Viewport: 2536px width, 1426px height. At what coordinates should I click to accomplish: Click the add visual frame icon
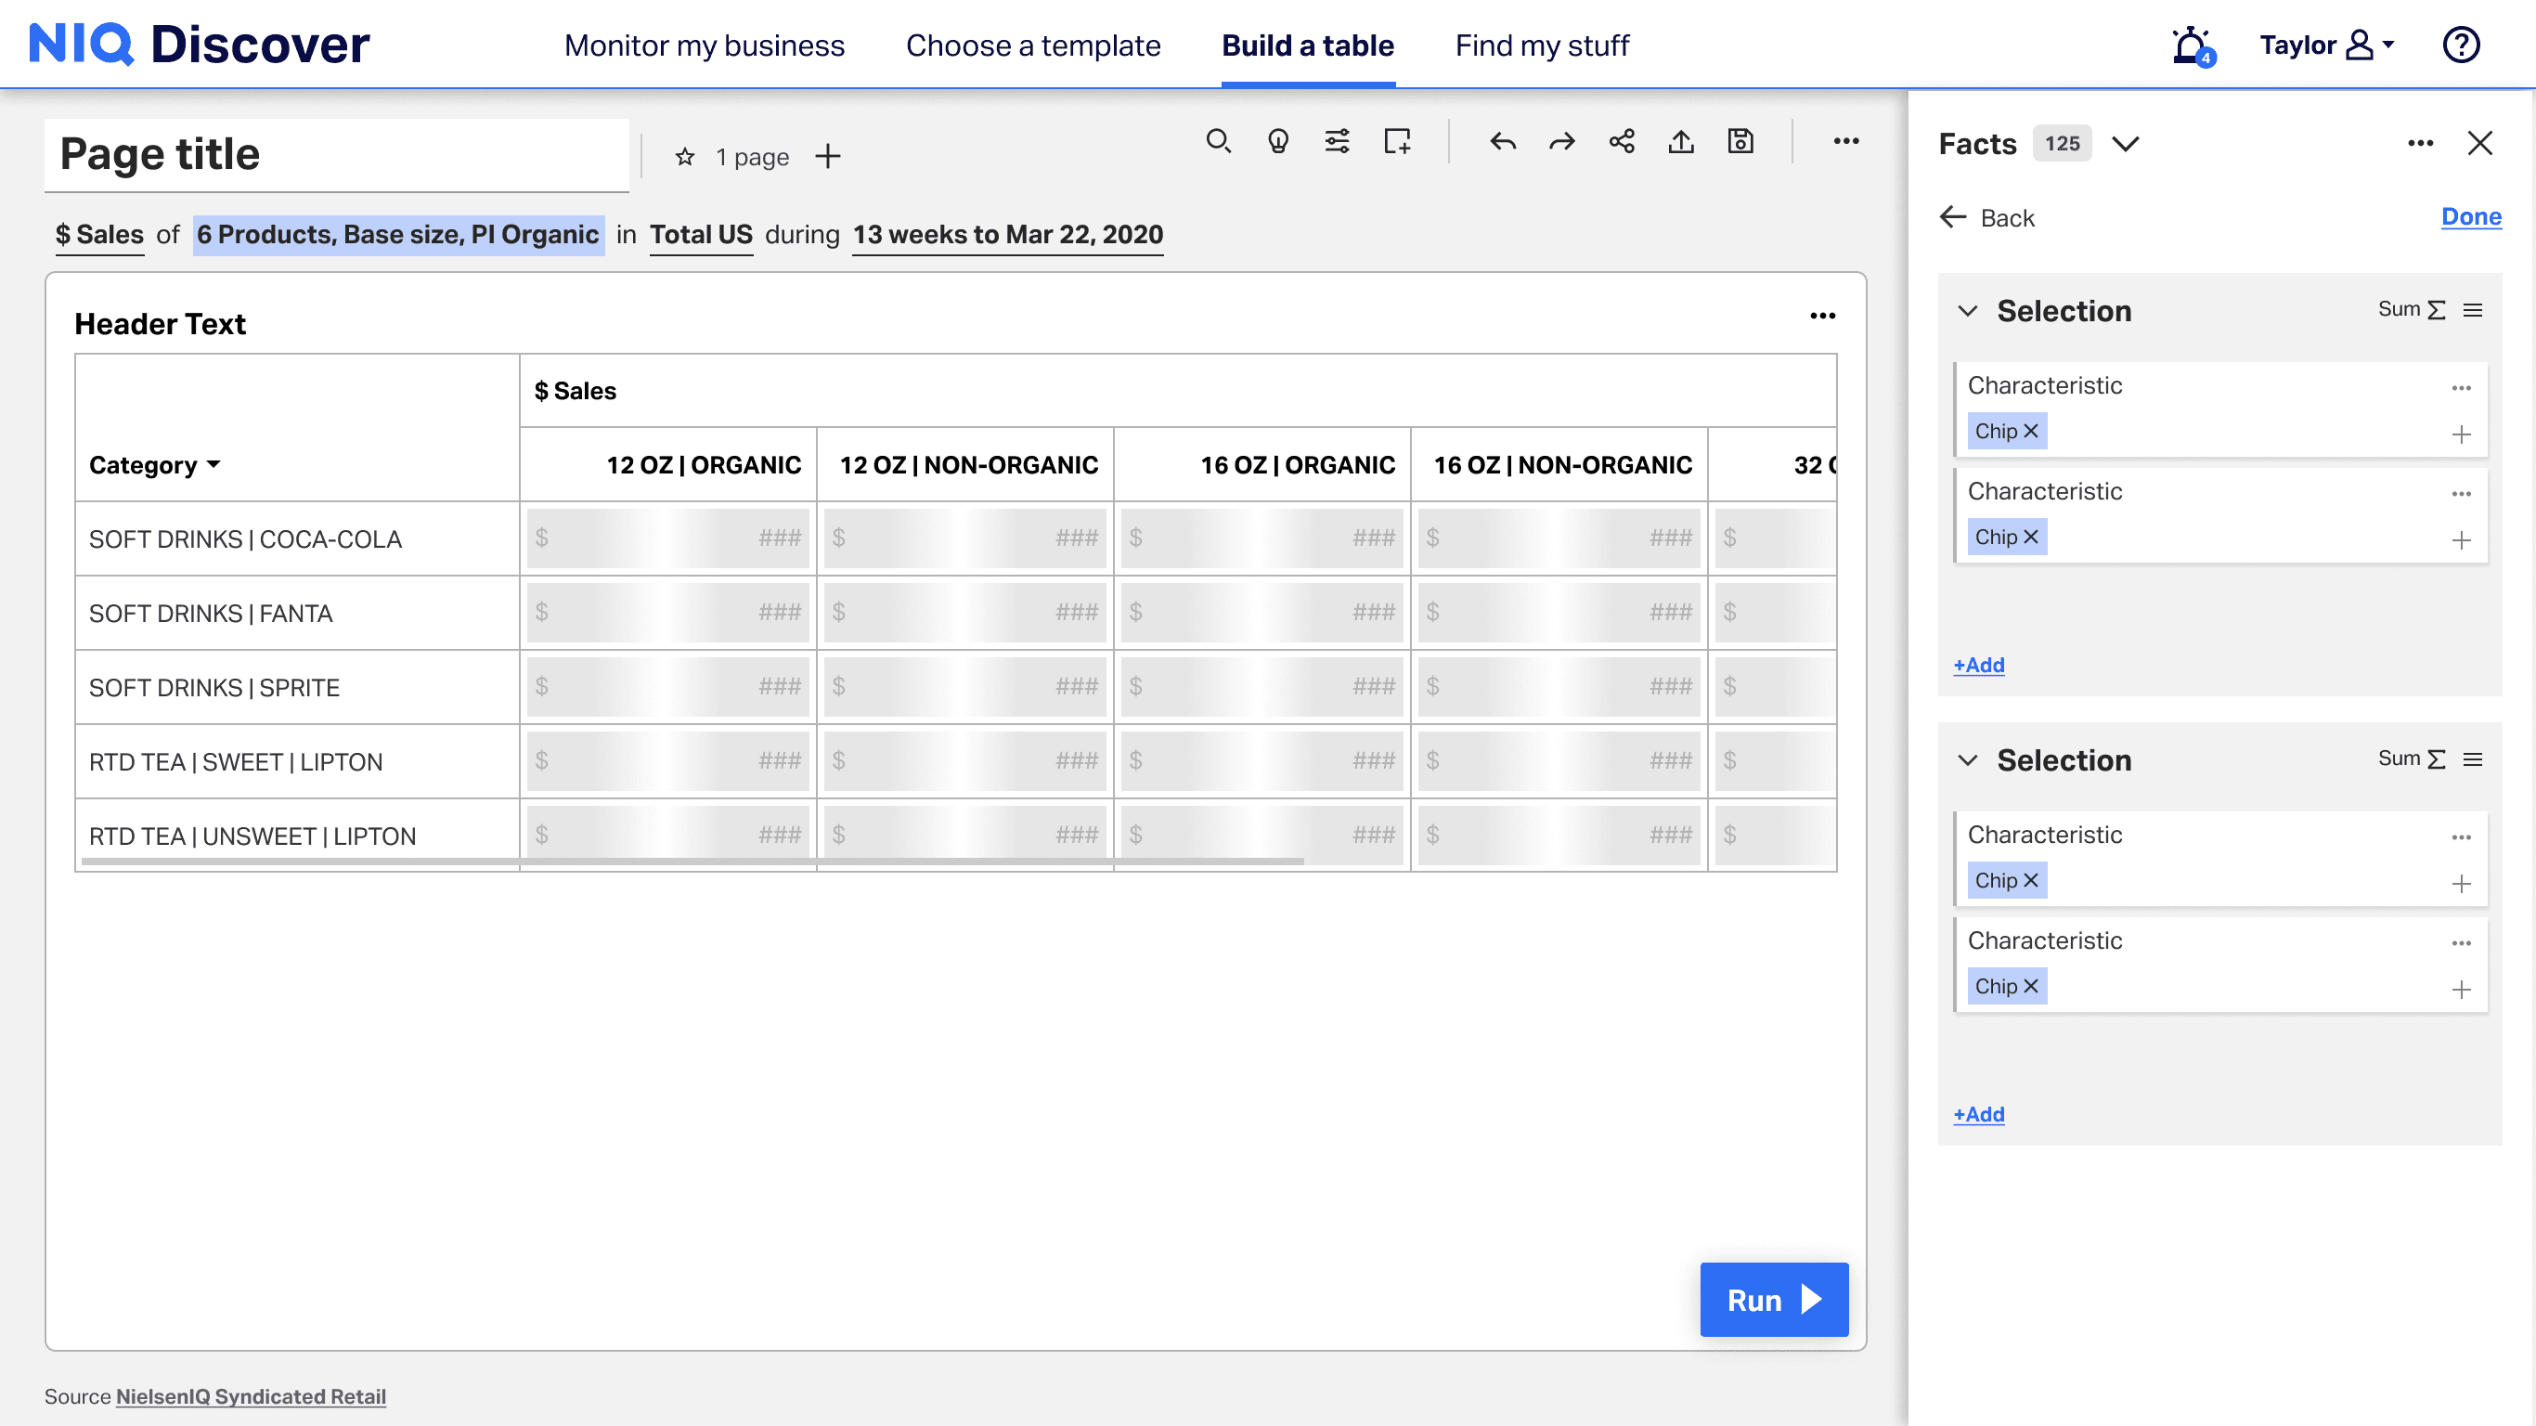tap(1396, 142)
